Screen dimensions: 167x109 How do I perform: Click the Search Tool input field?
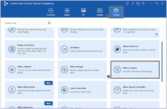(x=33, y=23)
